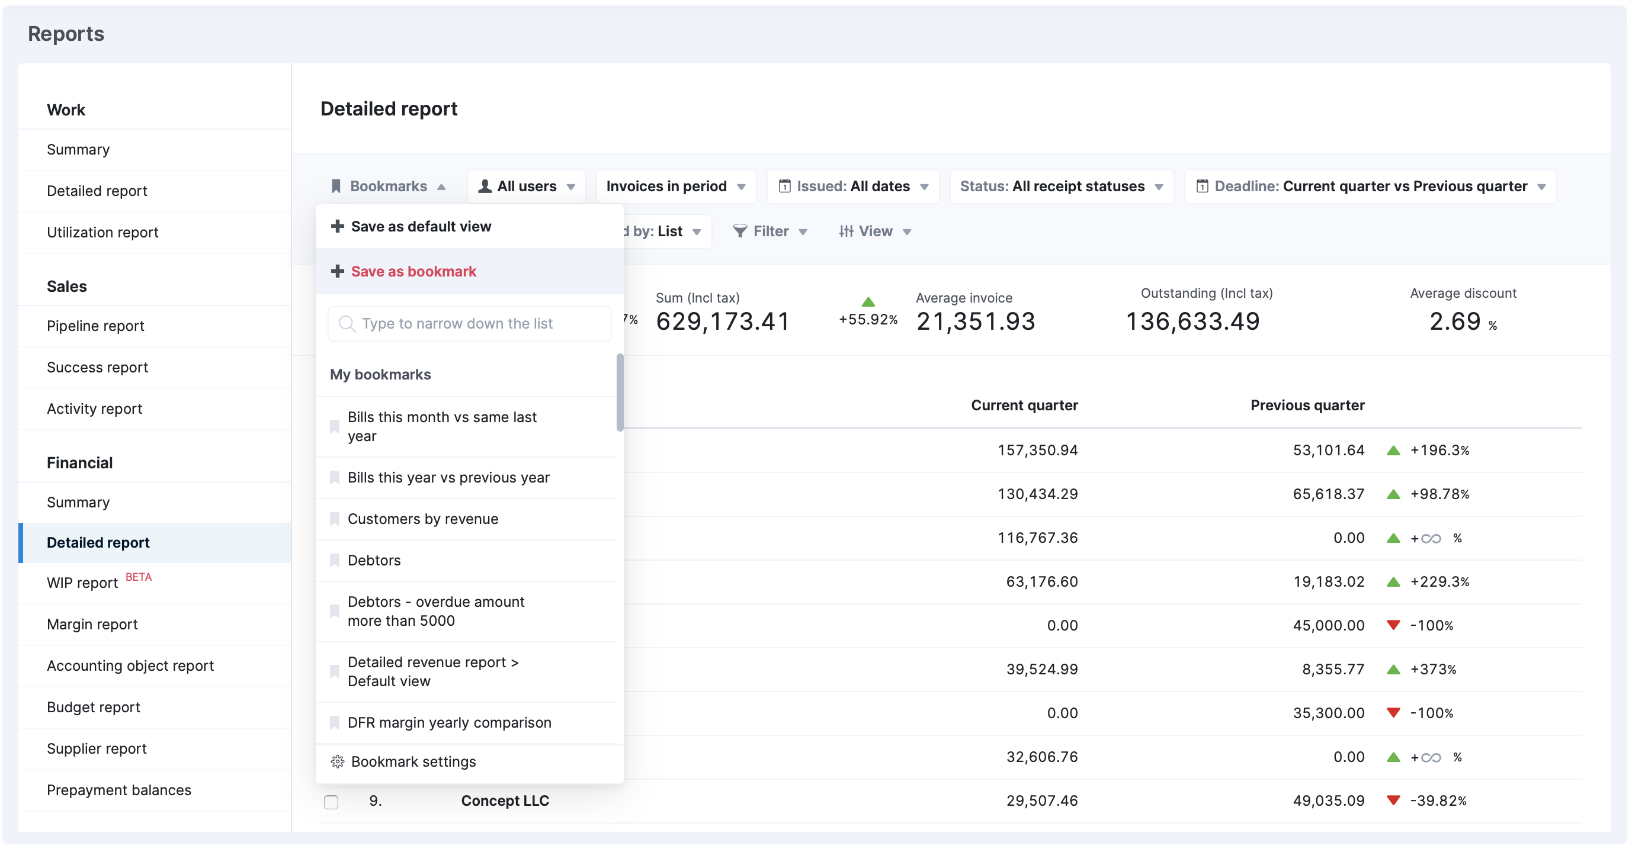The image size is (1632, 849).
Task: Click the green up arrow beside +229.3%
Action: point(1393,581)
